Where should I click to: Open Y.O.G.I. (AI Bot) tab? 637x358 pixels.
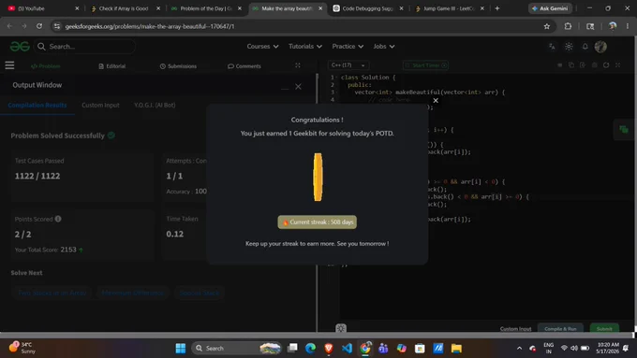point(155,105)
